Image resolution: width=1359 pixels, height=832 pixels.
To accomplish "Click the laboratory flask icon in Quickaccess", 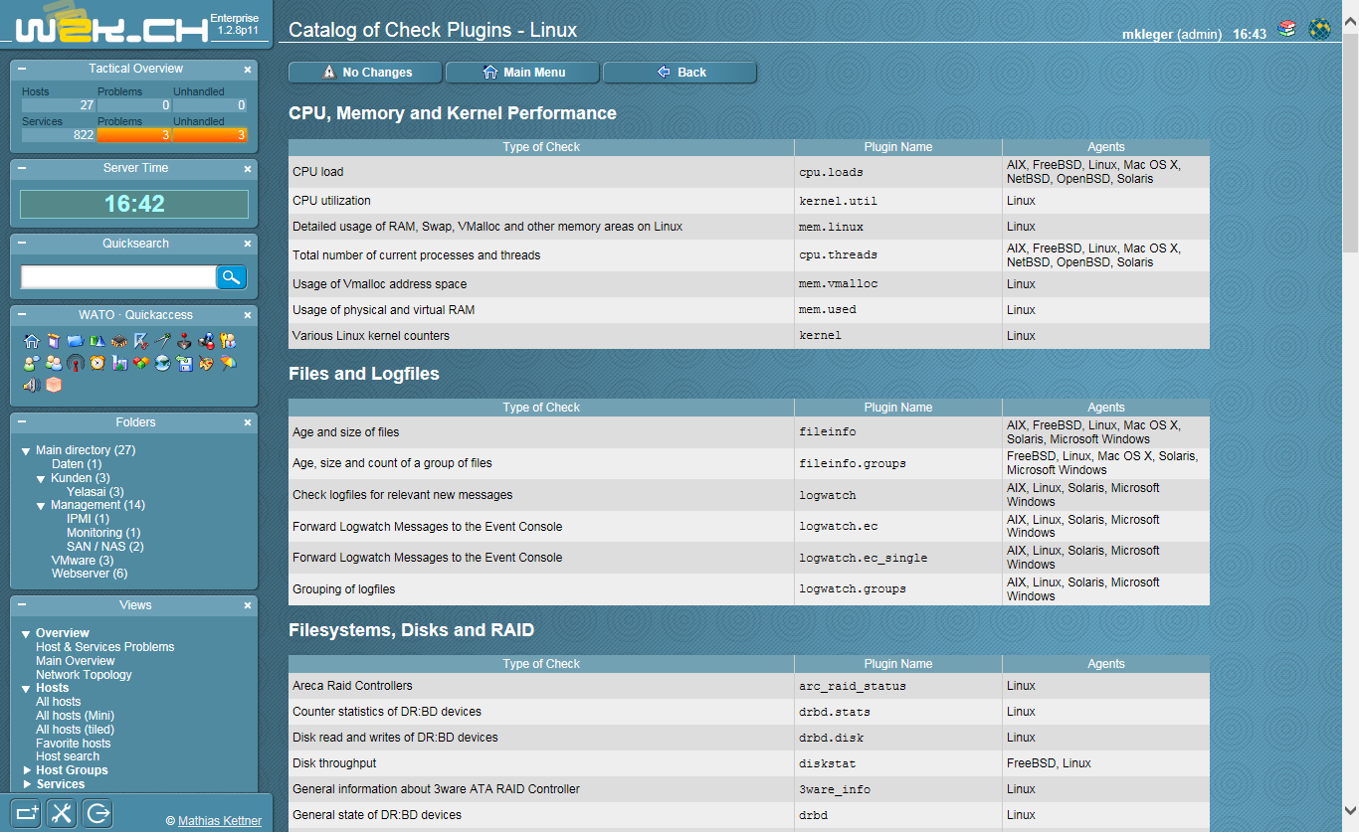I will point(119,363).
